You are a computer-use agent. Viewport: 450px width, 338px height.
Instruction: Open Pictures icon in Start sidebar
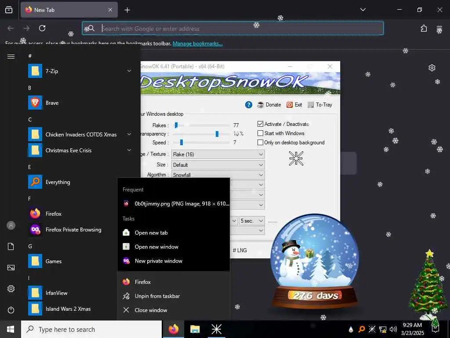click(11, 268)
